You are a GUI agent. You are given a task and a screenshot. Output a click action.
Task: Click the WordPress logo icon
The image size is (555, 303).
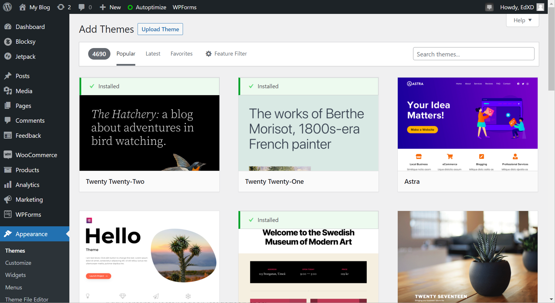[x=7, y=7]
